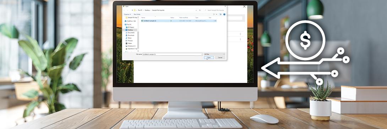Screen dimensions: 387x129
Task: Expand the All Files type dropdown
Action: [214, 54]
